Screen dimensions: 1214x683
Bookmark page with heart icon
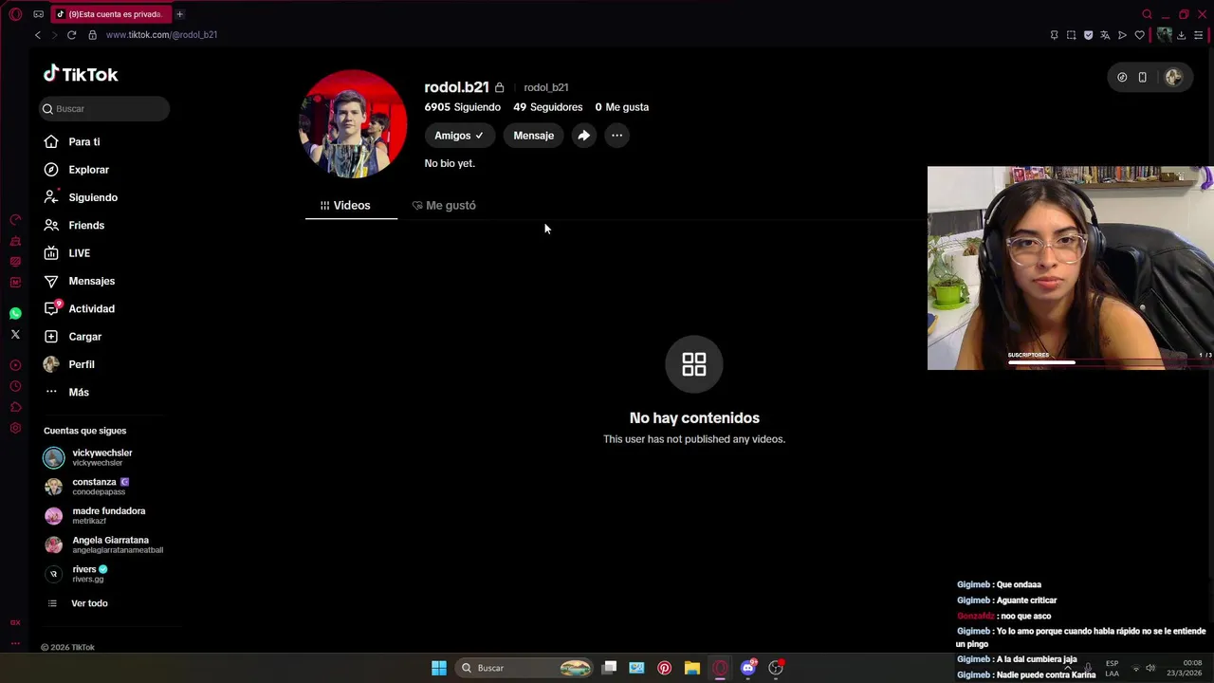click(1139, 35)
